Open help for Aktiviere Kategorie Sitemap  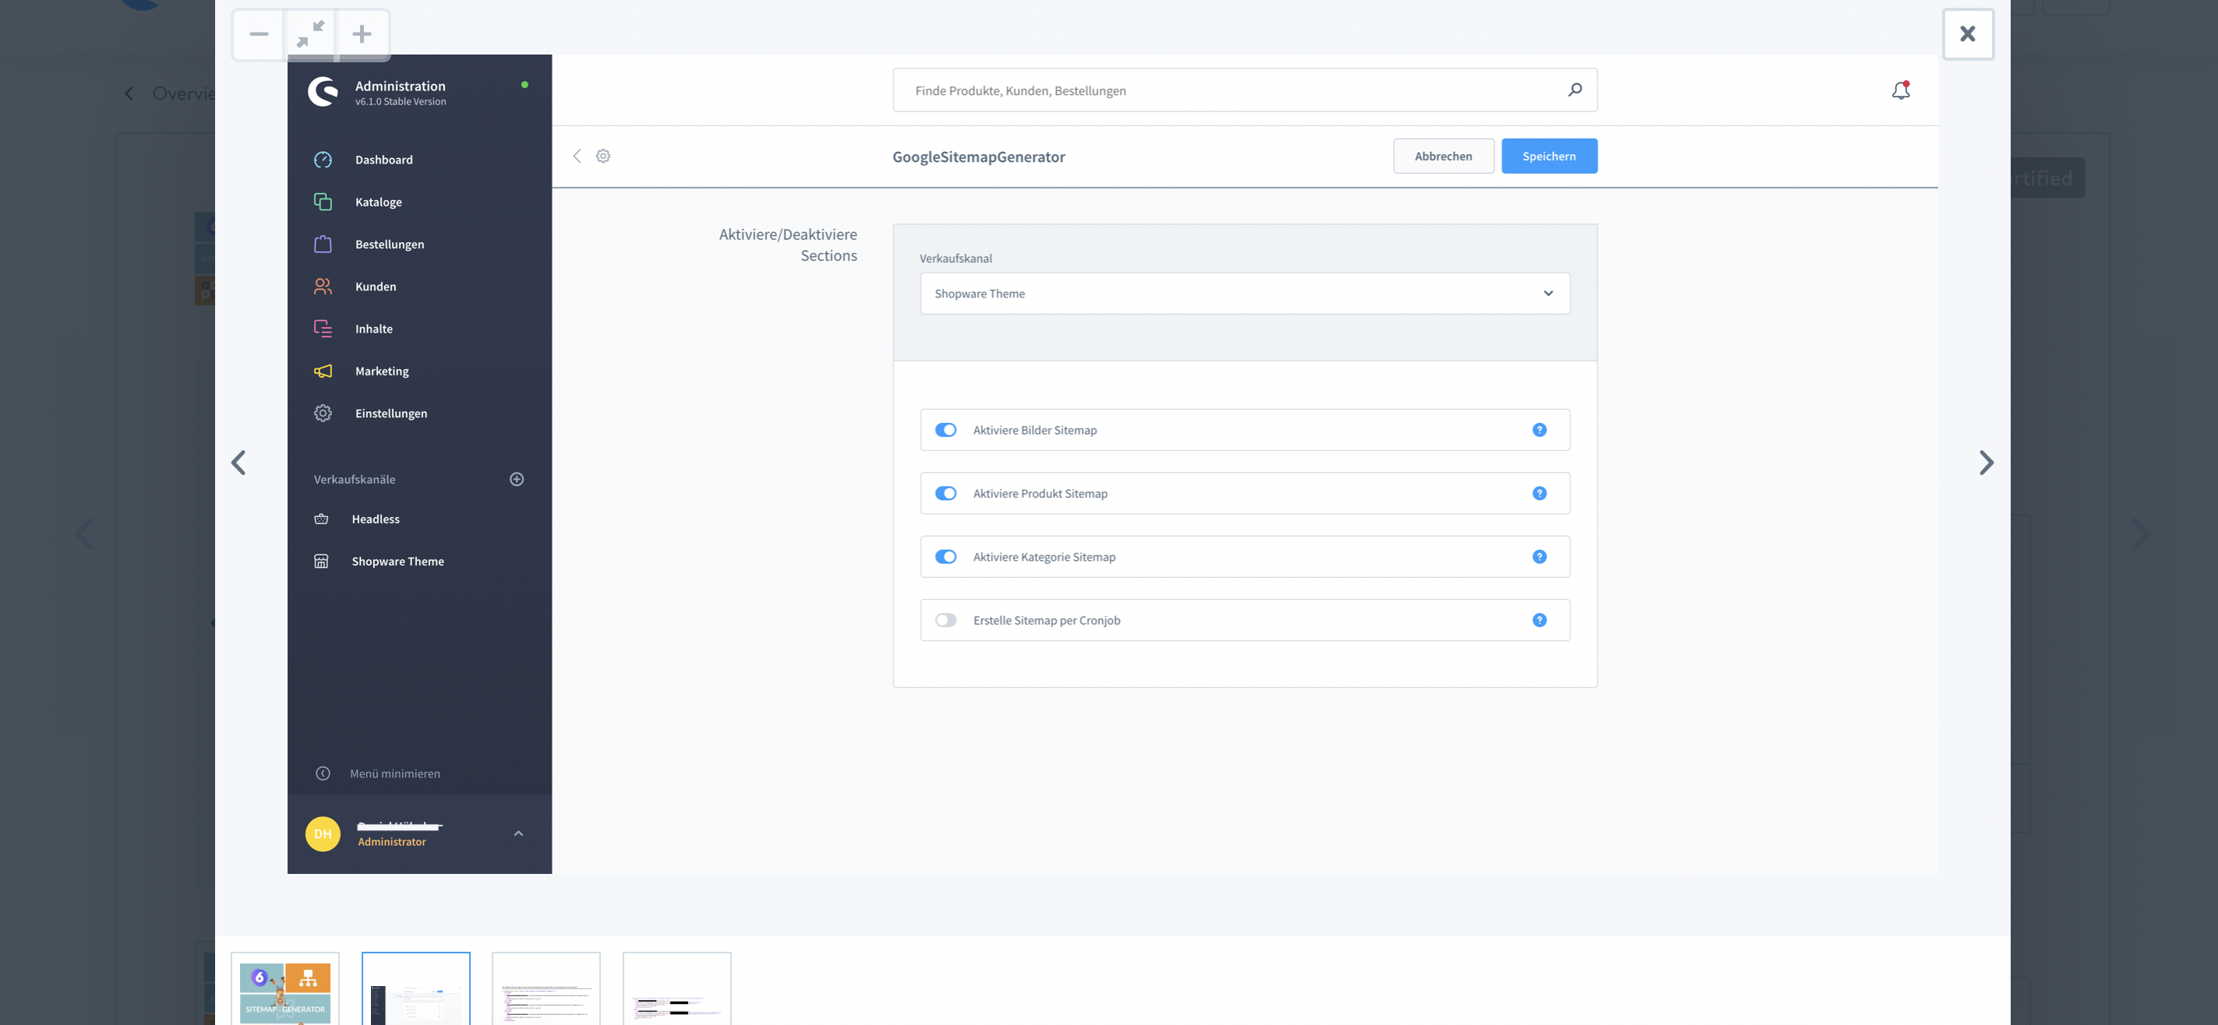pos(1539,557)
